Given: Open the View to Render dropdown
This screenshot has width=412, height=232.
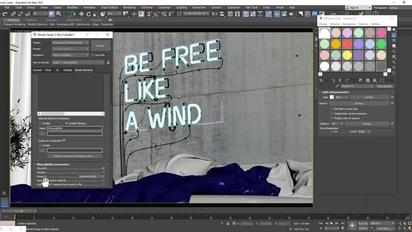Looking at the screenshot, I should 78,63.
